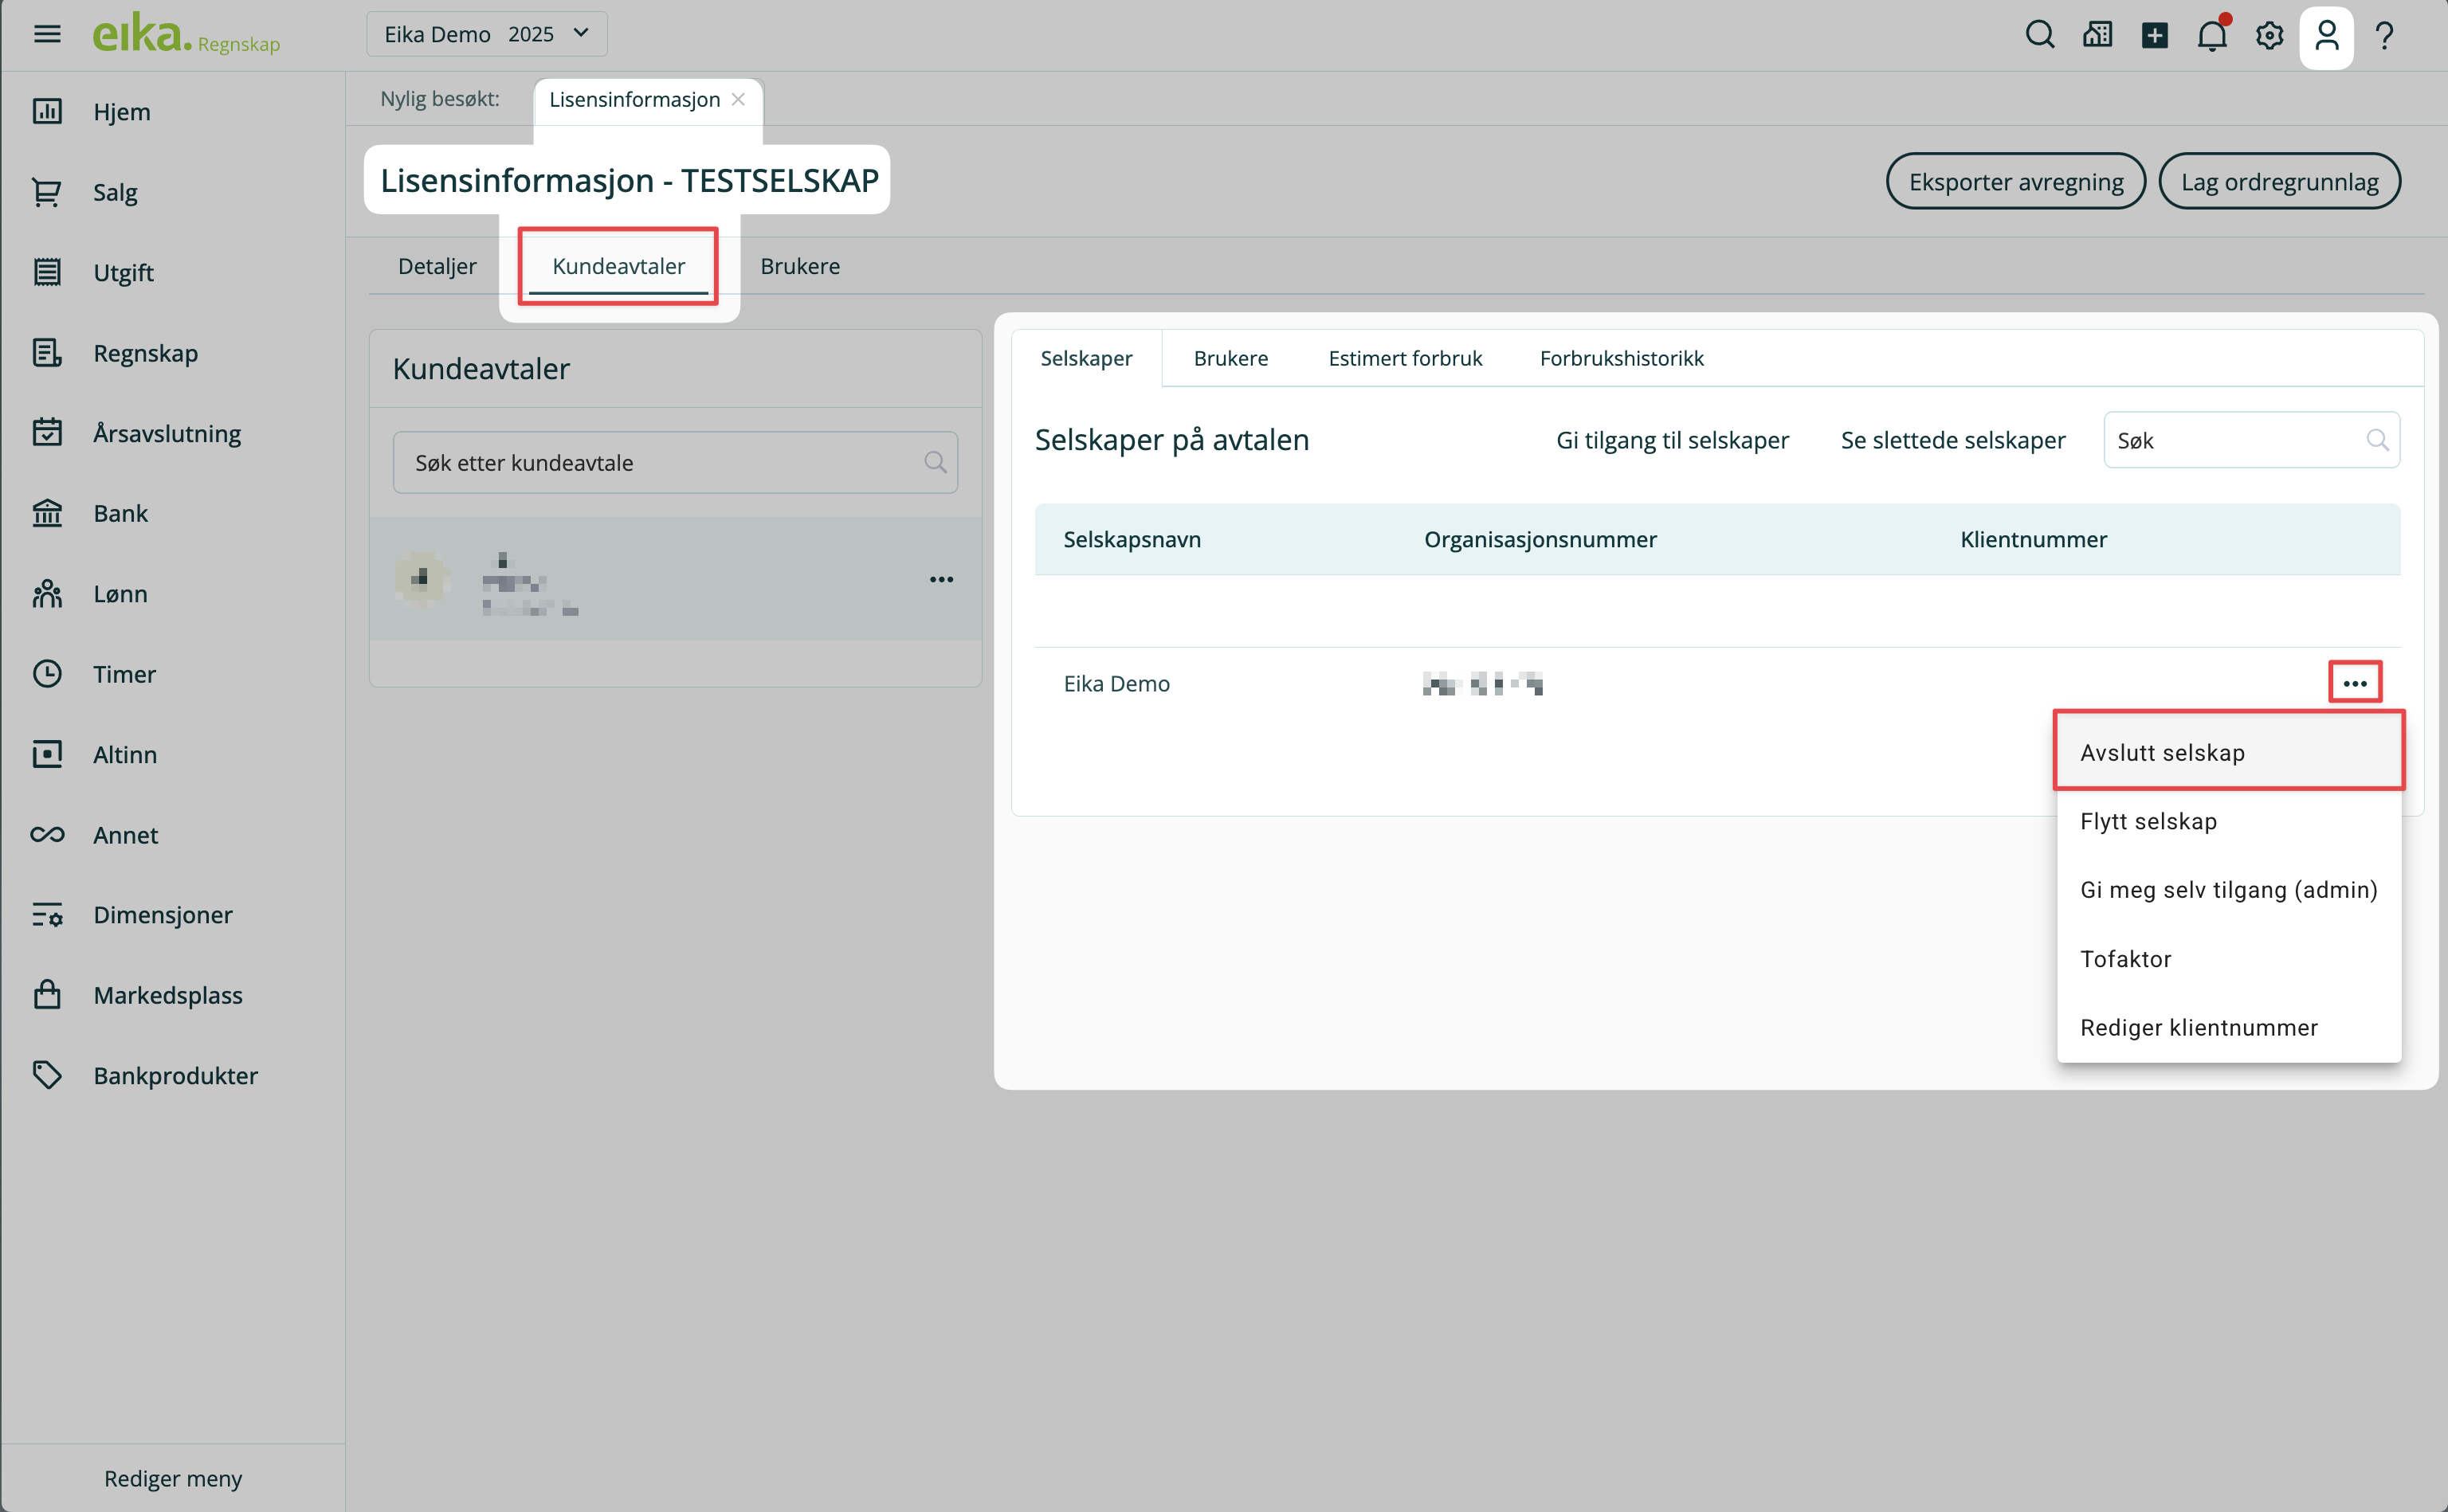Click Årsavslutning calendar icon
Viewport: 2448px width, 1512px height.
[47, 432]
